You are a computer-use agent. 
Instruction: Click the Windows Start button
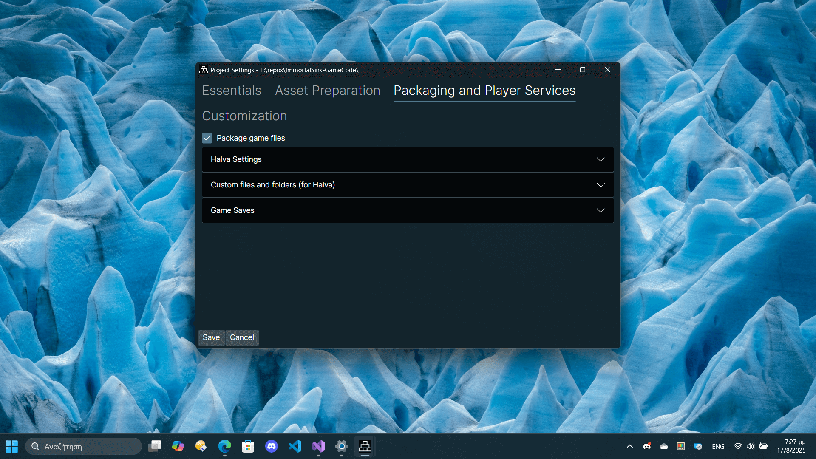click(11, 446)
